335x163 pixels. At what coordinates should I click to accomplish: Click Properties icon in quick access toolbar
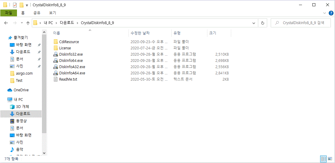pos(15,5)
